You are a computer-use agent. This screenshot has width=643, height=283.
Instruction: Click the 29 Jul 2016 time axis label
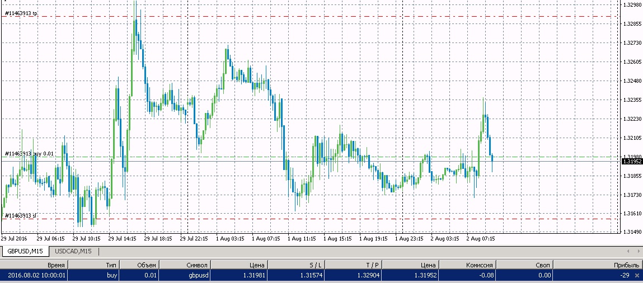tap(14, 238)
